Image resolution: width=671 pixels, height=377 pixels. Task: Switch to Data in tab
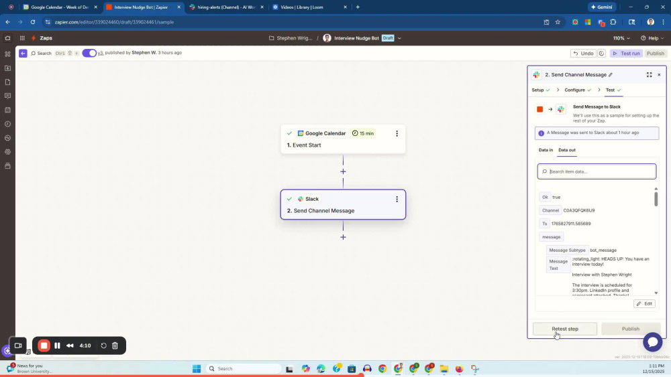tap(546, 150)
